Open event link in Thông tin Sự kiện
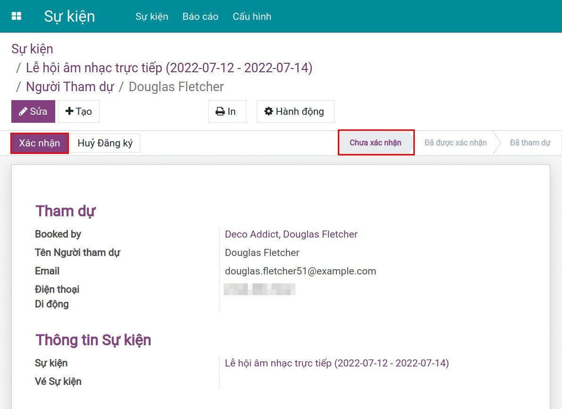This screenshot has width=562, height=409. (336, 363)
